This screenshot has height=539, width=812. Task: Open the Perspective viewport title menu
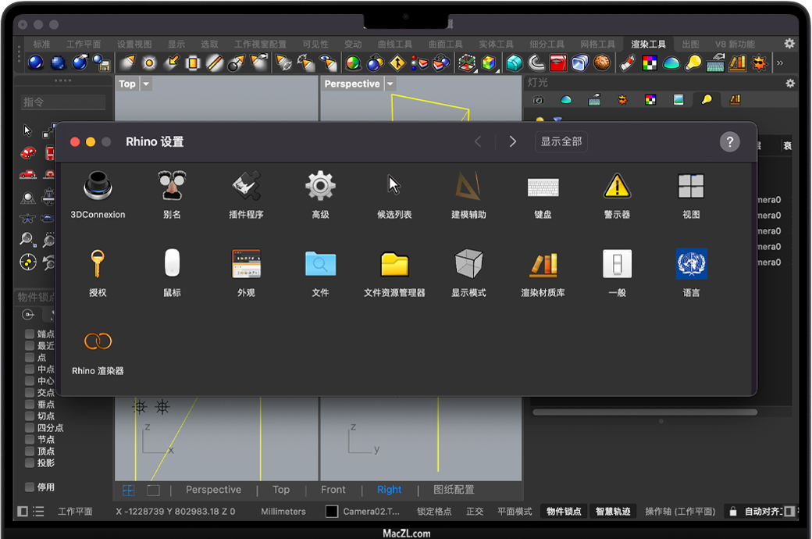(x=352, y=84)
